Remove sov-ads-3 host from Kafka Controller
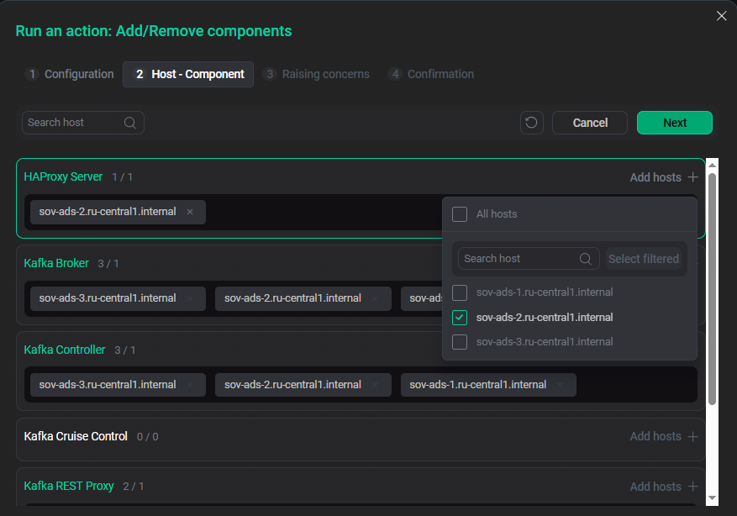This screenshot has width=737, height=516. pyautogui.click(x=190, y=385)
